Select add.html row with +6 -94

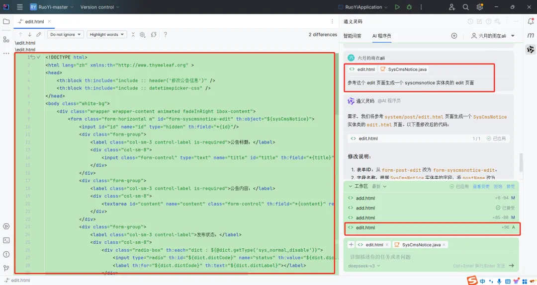(432, 198)
